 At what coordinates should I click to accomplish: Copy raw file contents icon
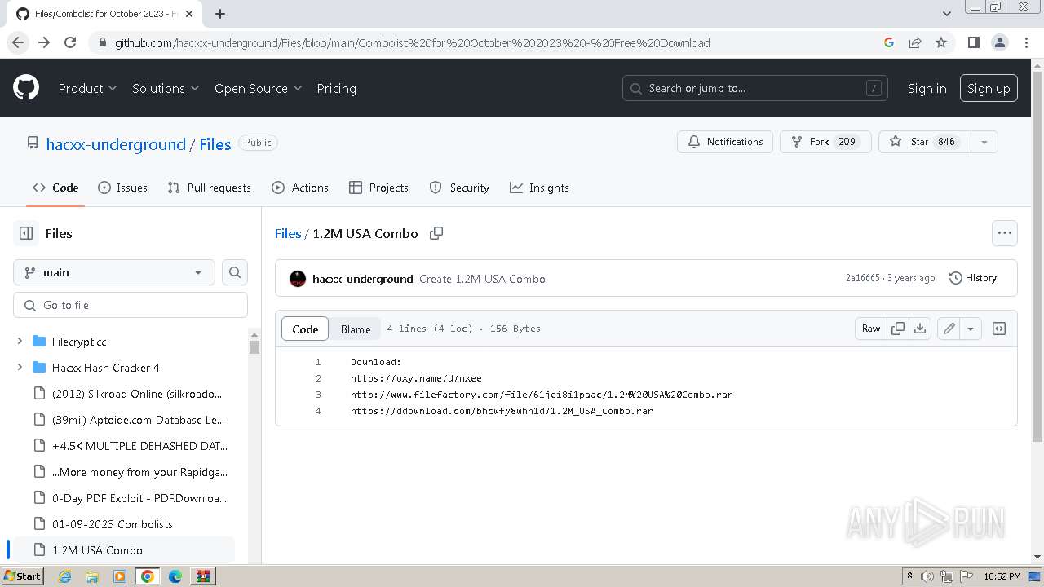point(898,329)
